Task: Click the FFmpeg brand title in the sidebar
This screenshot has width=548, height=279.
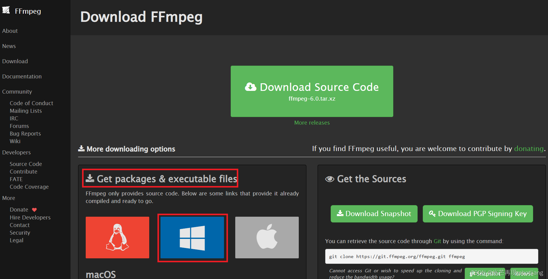Action: (x=28, y=11)
